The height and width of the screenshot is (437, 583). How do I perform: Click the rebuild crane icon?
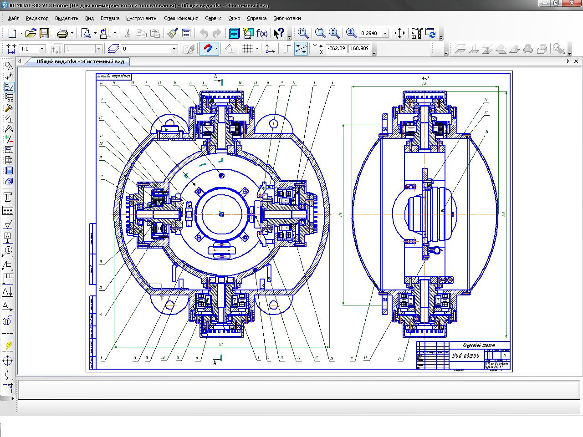[x=417, y=33]
